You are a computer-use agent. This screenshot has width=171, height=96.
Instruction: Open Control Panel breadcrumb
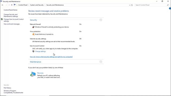coord(23,5)
